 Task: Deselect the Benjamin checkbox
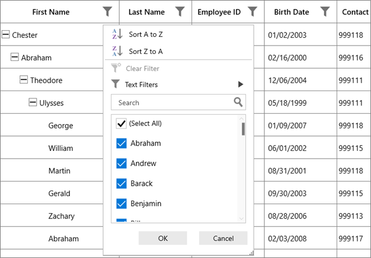coord(121,204)
